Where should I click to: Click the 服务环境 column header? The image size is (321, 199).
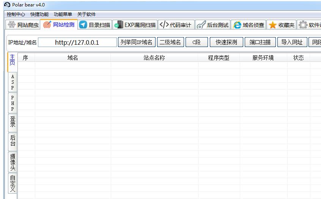click(x=263, y=58)
